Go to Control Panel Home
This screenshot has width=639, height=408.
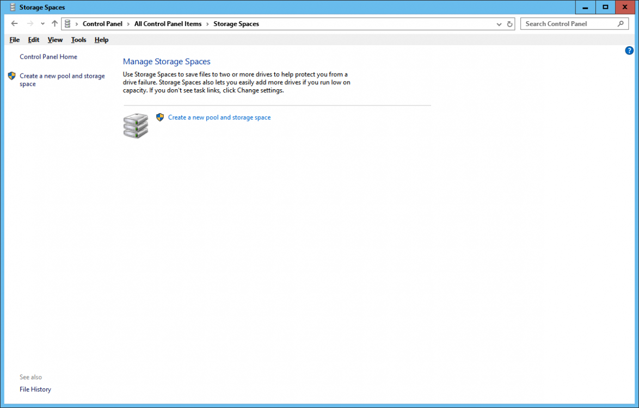click(x=48, y=57)
